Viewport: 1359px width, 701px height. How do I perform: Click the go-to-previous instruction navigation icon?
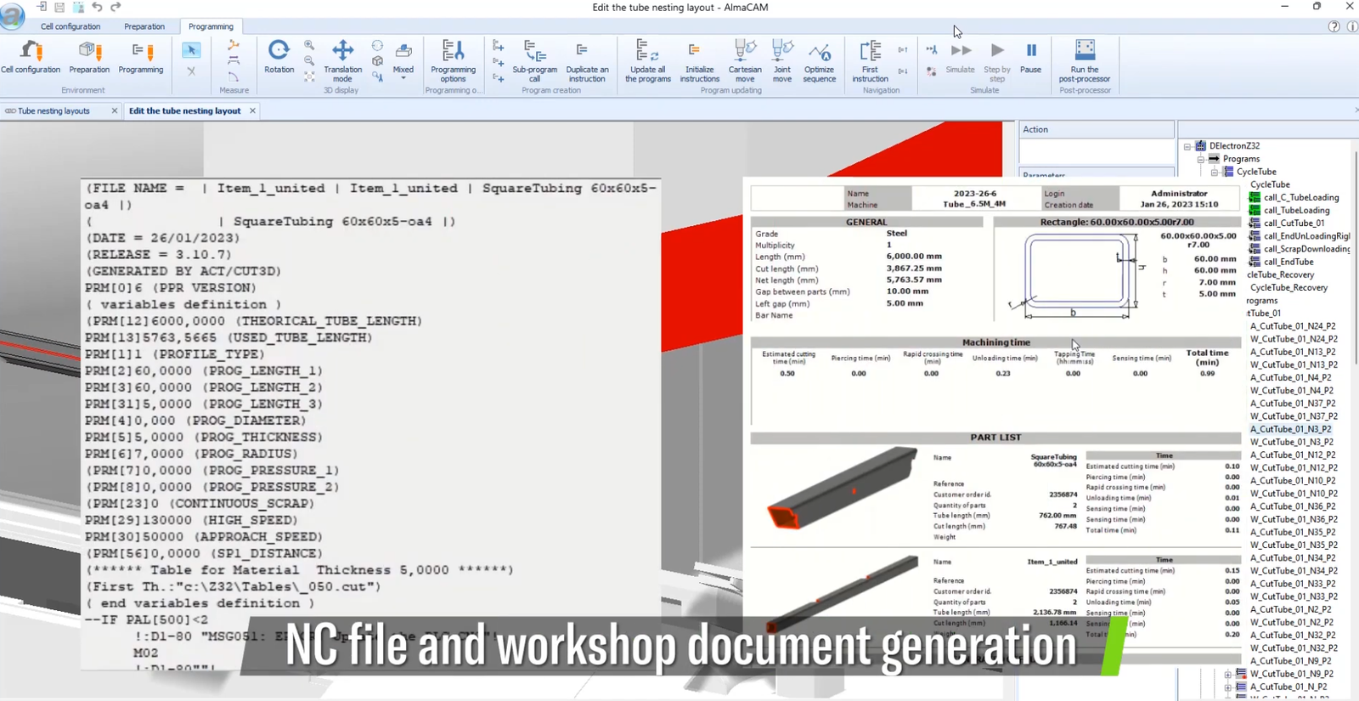(x=902, y=50)
